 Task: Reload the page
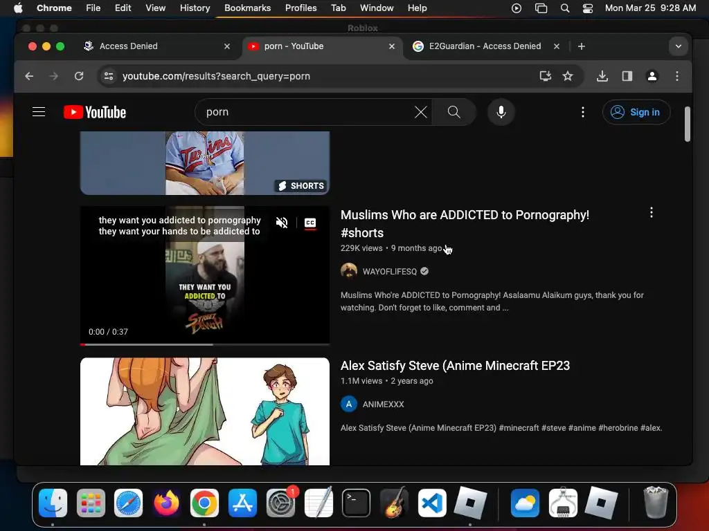pyautogui.click(x=79, y=76)
